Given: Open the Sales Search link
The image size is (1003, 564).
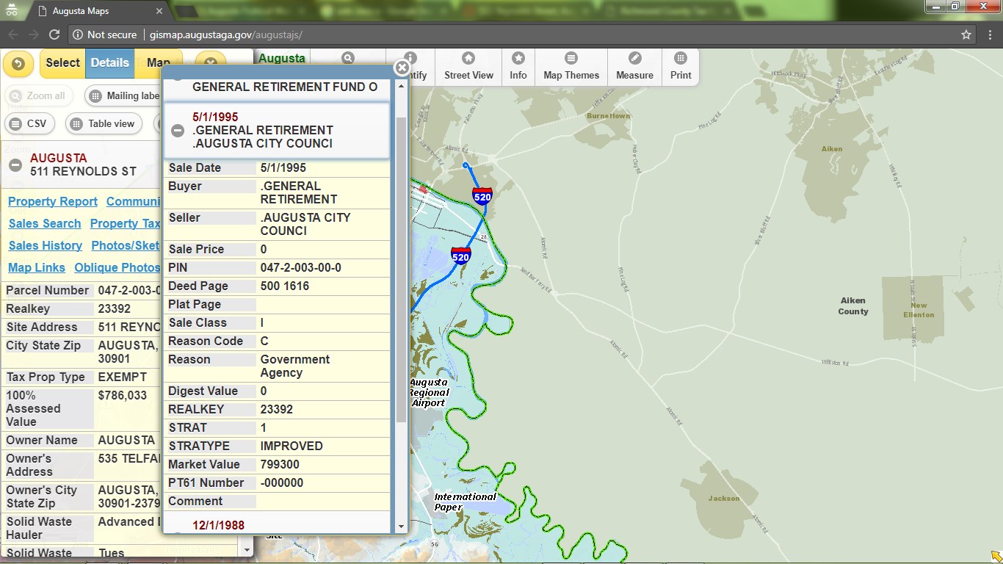Looking at the screenshot, I should 45,223.
